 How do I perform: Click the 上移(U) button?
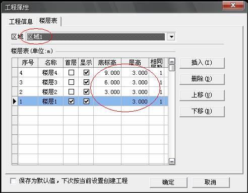(x=202, y=95)
